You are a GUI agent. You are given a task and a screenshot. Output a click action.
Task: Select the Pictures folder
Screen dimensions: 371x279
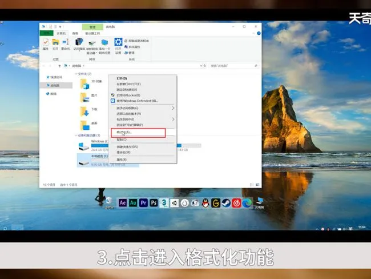[84, 98]
